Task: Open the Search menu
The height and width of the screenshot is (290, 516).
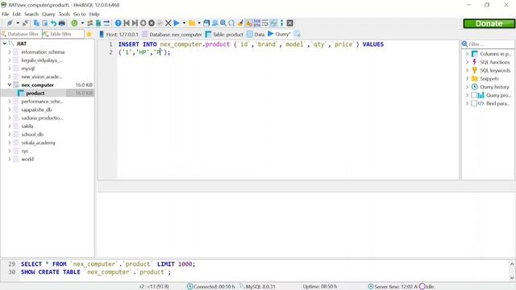Action: (31, 14)
